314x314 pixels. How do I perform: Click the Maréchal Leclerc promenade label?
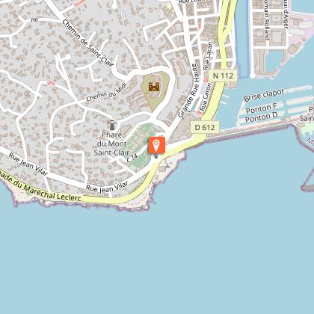pyautogui.click(x=40, y=187)
